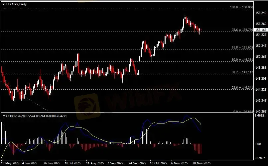Click the 148.285 price axis value
This screenshot has height=166, width=268.
pyautogui.click(x=261, y=67)
